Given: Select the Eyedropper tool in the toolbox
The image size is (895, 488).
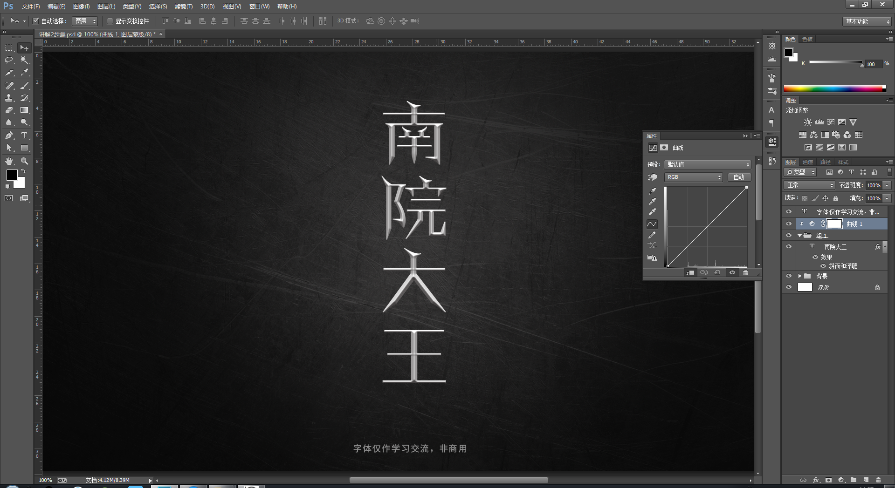Looking at the screenshot, I should tap(24, 73).
